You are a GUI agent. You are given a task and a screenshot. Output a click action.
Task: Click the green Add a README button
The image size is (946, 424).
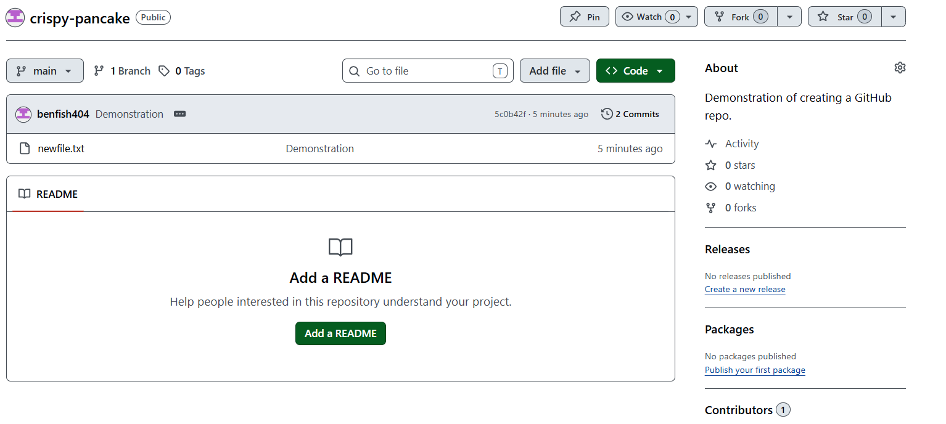click(340, 333)
